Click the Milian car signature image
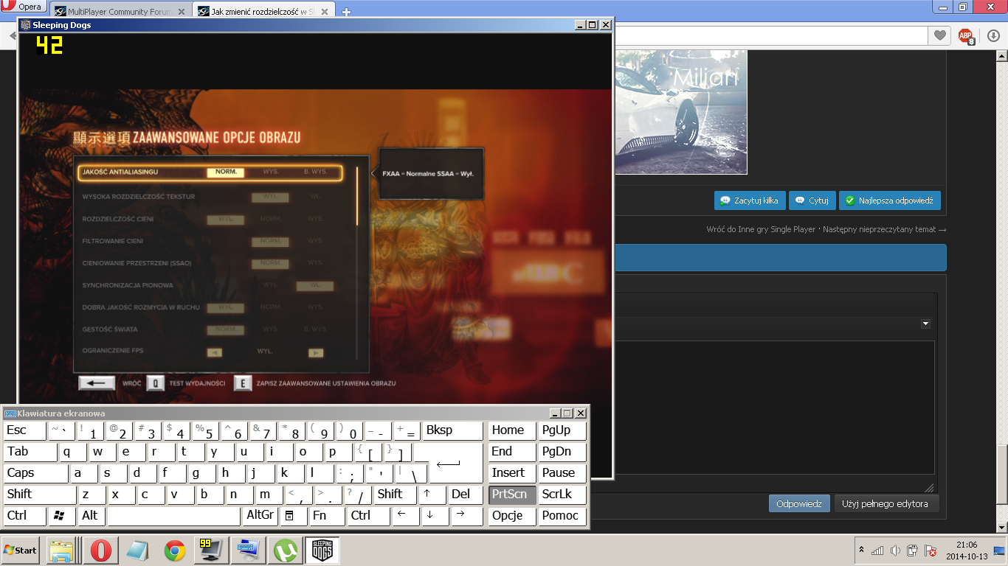The width and height of the screenshot is (1008, 566). [x=681, y=112]
